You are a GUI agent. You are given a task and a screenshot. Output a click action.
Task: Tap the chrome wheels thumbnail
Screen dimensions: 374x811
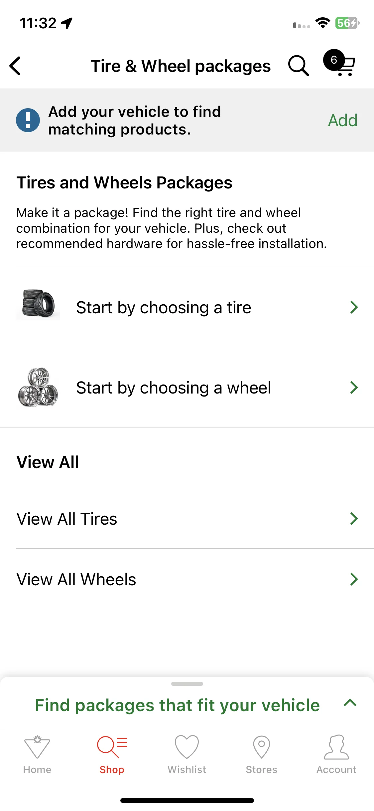[x=38, y=387]
